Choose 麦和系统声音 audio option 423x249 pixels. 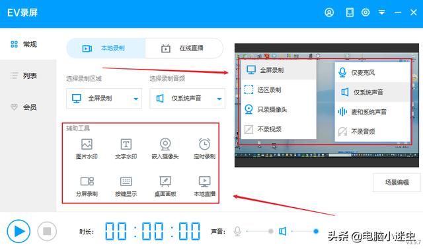[x=372, y=112]
